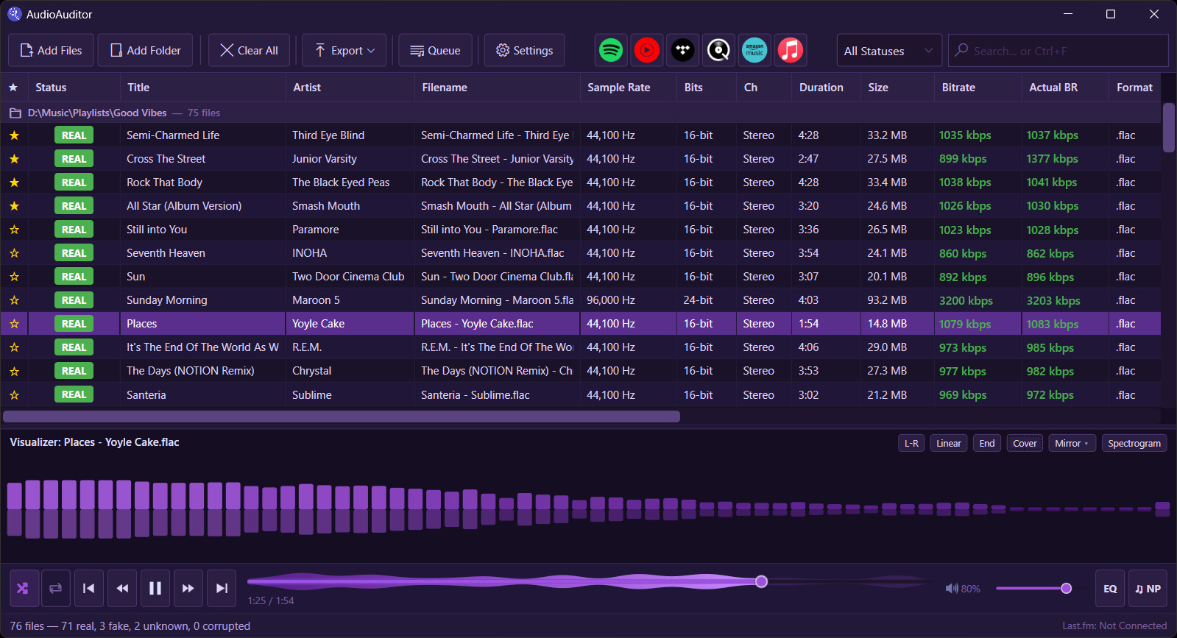
Task: Clear All files from the list
Action: [249, 50]
